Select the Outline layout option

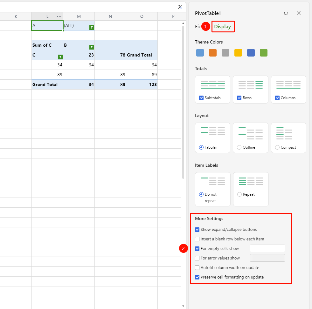pyautogui.click(x=239, y=147)
